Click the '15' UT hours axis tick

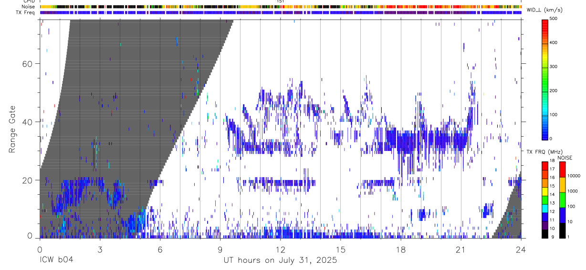tap(340, 249)
